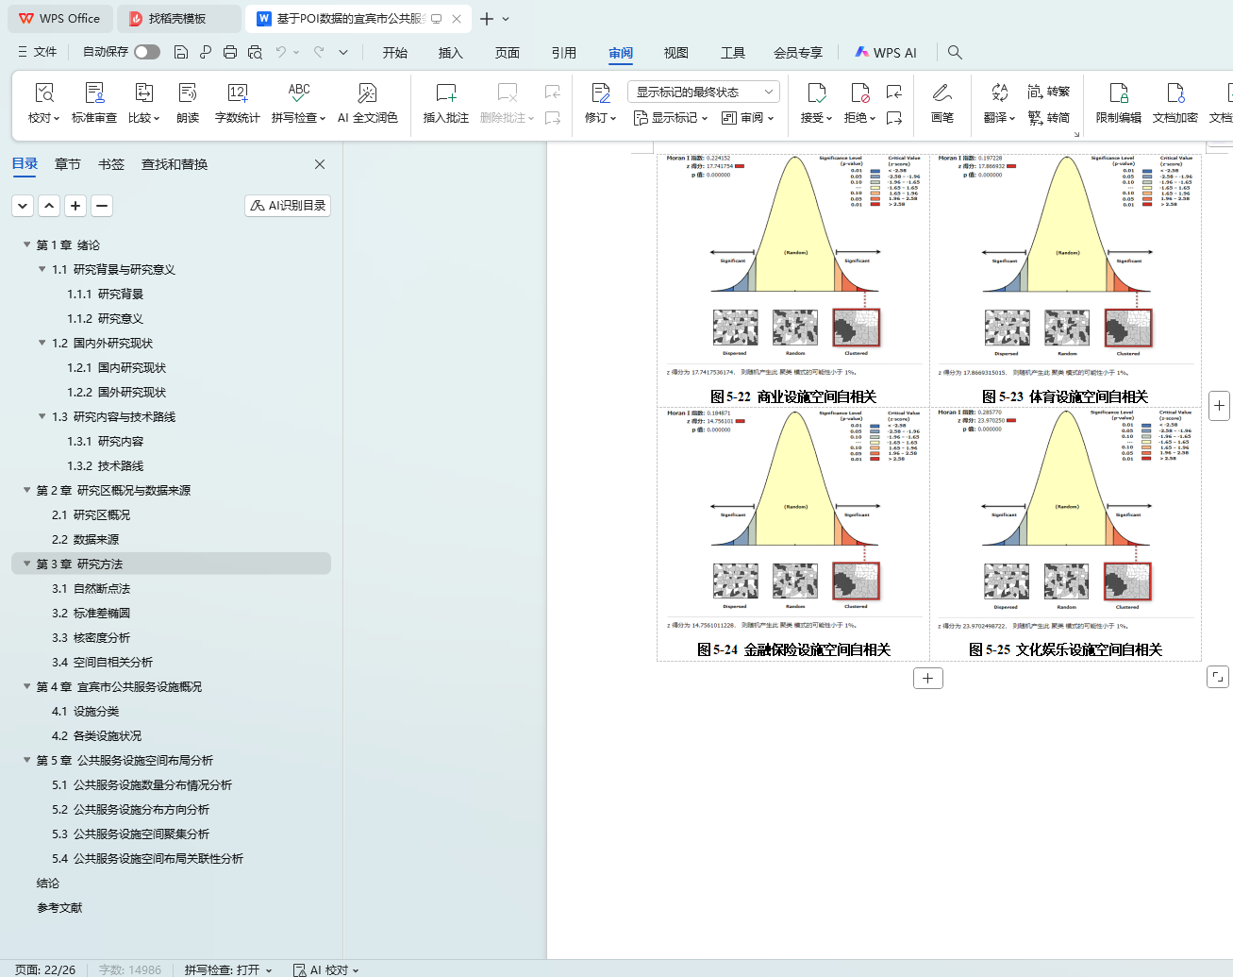1233x977 pixels.
Task: Collapse the 第 1 章 绪论 tree node
Action: (x=27, y=244)
